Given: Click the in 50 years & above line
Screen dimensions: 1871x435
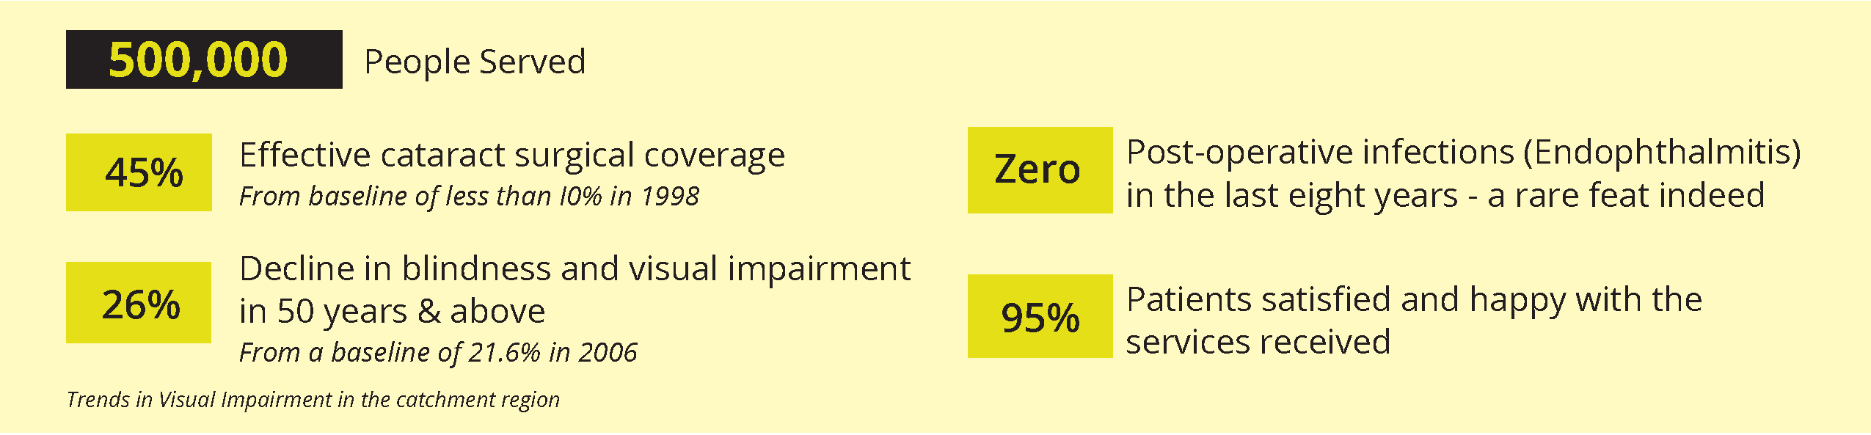Looking at the screenshot, I should [x=393, y=312].
